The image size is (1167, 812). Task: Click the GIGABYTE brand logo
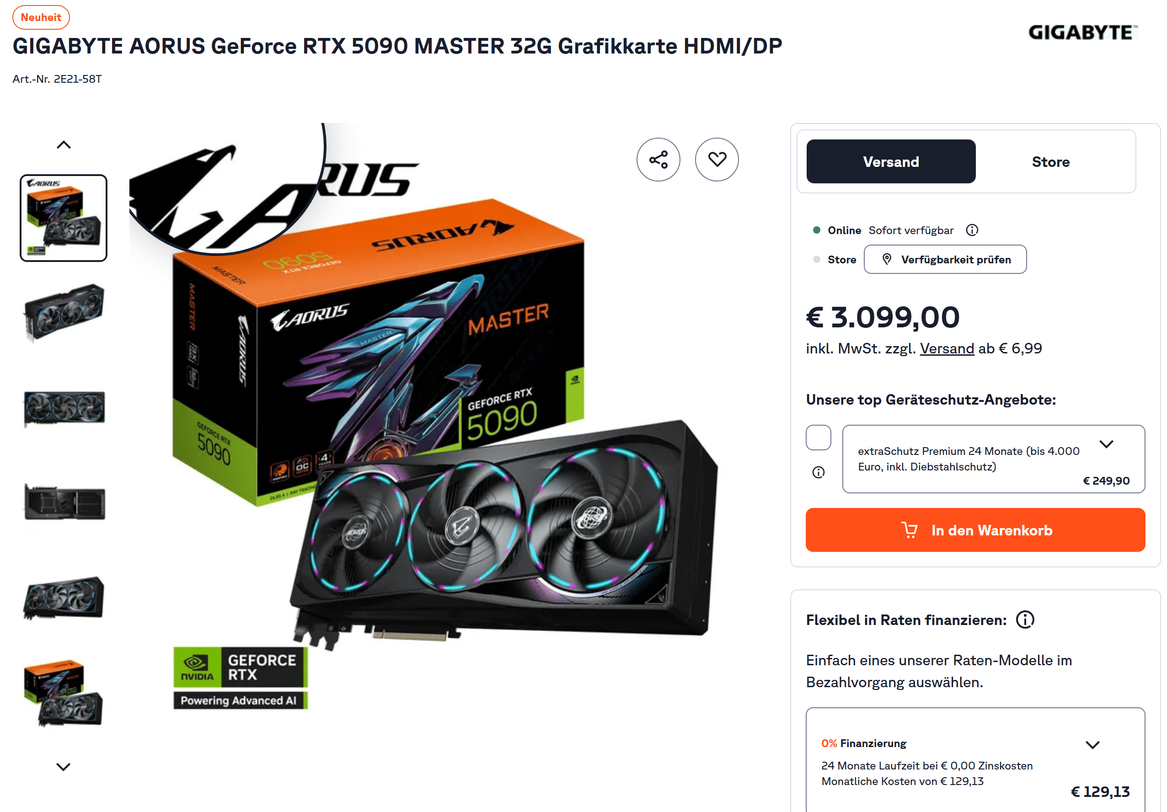[x=1082, y=32]
